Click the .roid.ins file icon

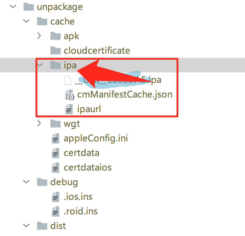coord(55,211)
